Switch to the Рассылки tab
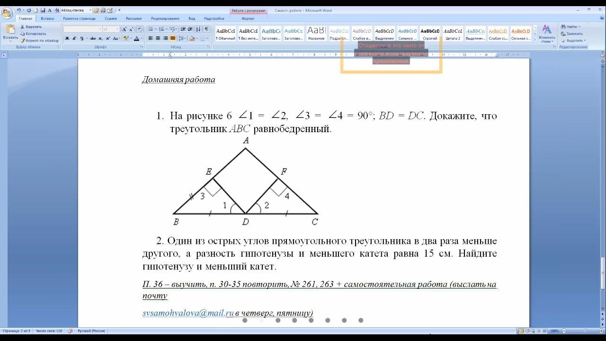Image resolution: width=606 pixels, height=341 pixels. coord(134,18)
